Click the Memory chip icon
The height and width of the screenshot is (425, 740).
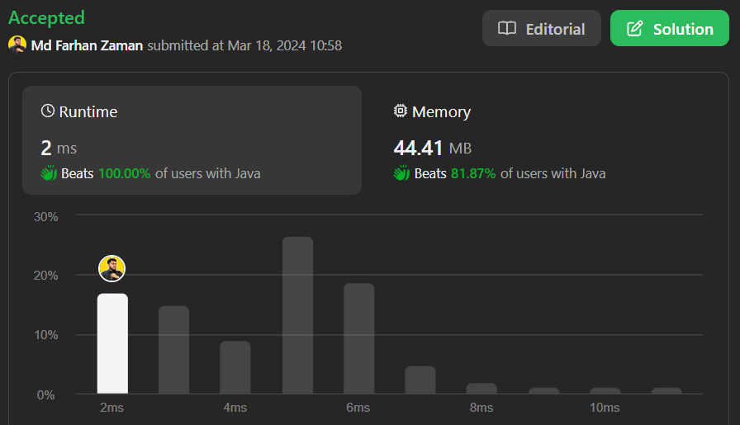401,111
